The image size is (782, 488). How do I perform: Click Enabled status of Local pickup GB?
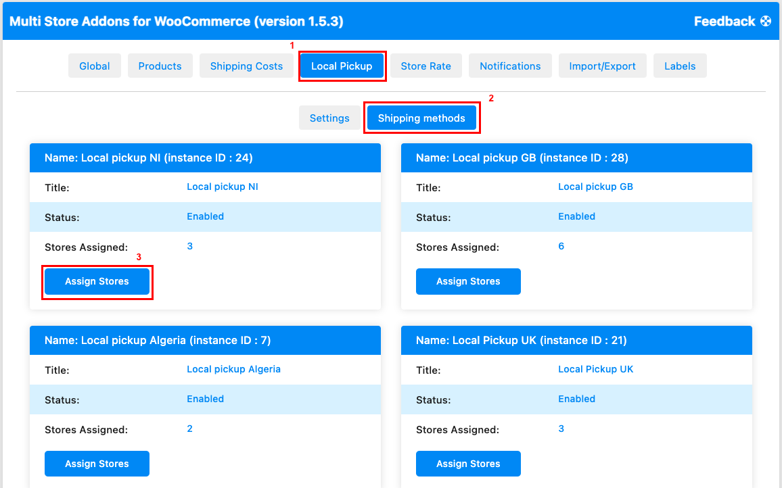pyautogui.click(x=576, y=216)
